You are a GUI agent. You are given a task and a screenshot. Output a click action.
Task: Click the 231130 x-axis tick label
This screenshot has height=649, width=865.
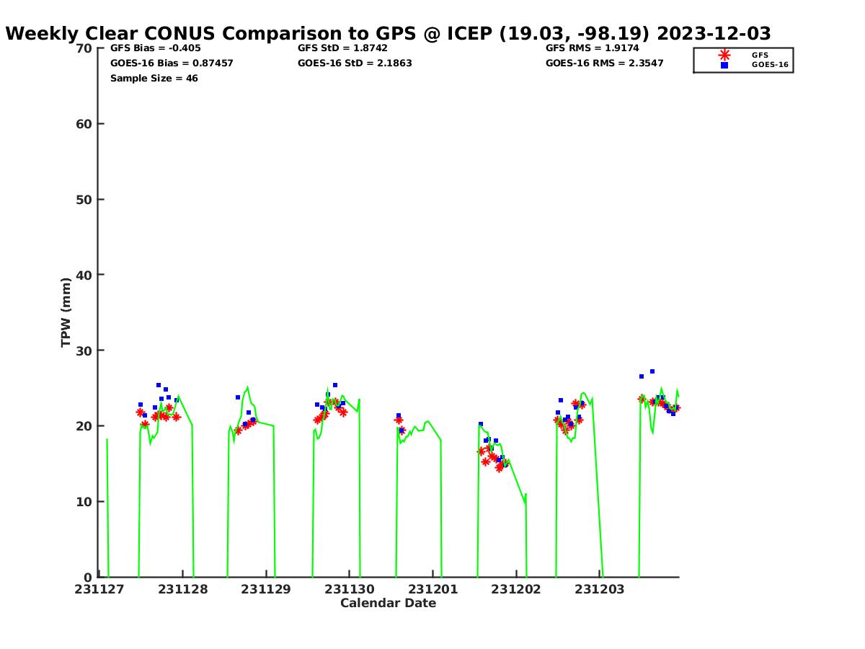point(350,589)
